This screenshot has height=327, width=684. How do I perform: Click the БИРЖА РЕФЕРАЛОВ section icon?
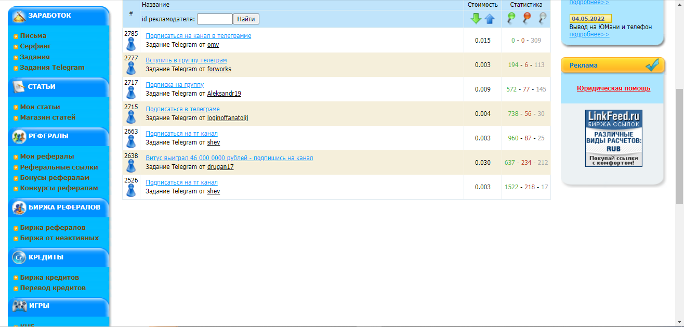pos(19,207)
